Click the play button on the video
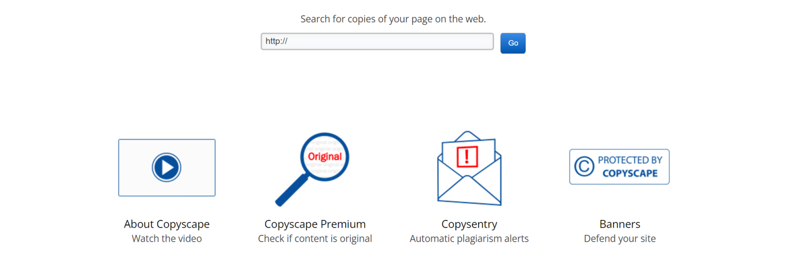 [167, 167]
